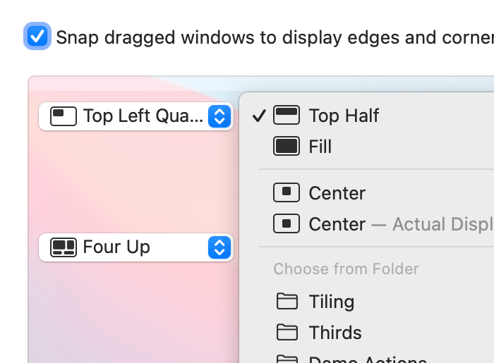The width and height of the screenshot is (494, 363).
Task: Click the Fill solid window icon
Action: [287, 147]
